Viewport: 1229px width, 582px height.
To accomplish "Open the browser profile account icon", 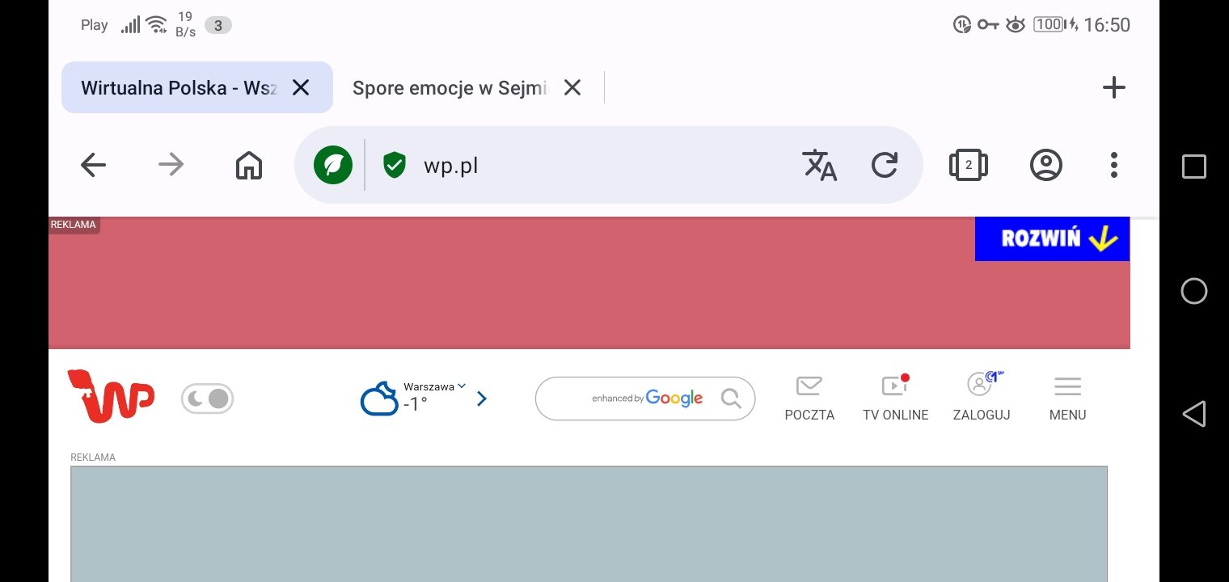I will click(1045, 166).
